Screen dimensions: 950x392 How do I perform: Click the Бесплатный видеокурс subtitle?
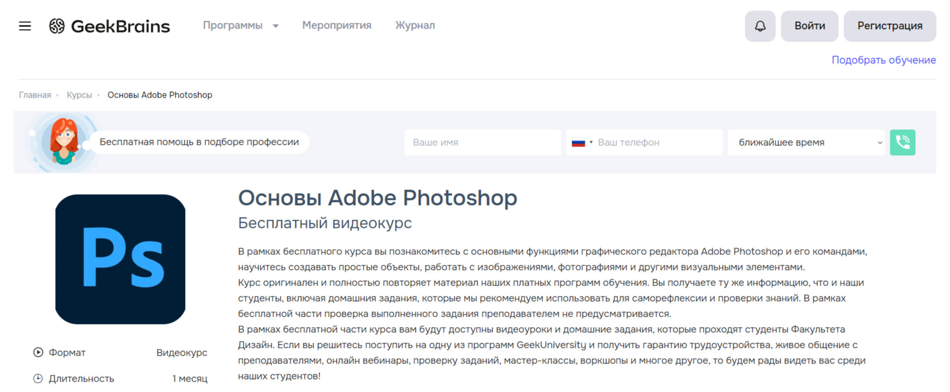[325, 223]
